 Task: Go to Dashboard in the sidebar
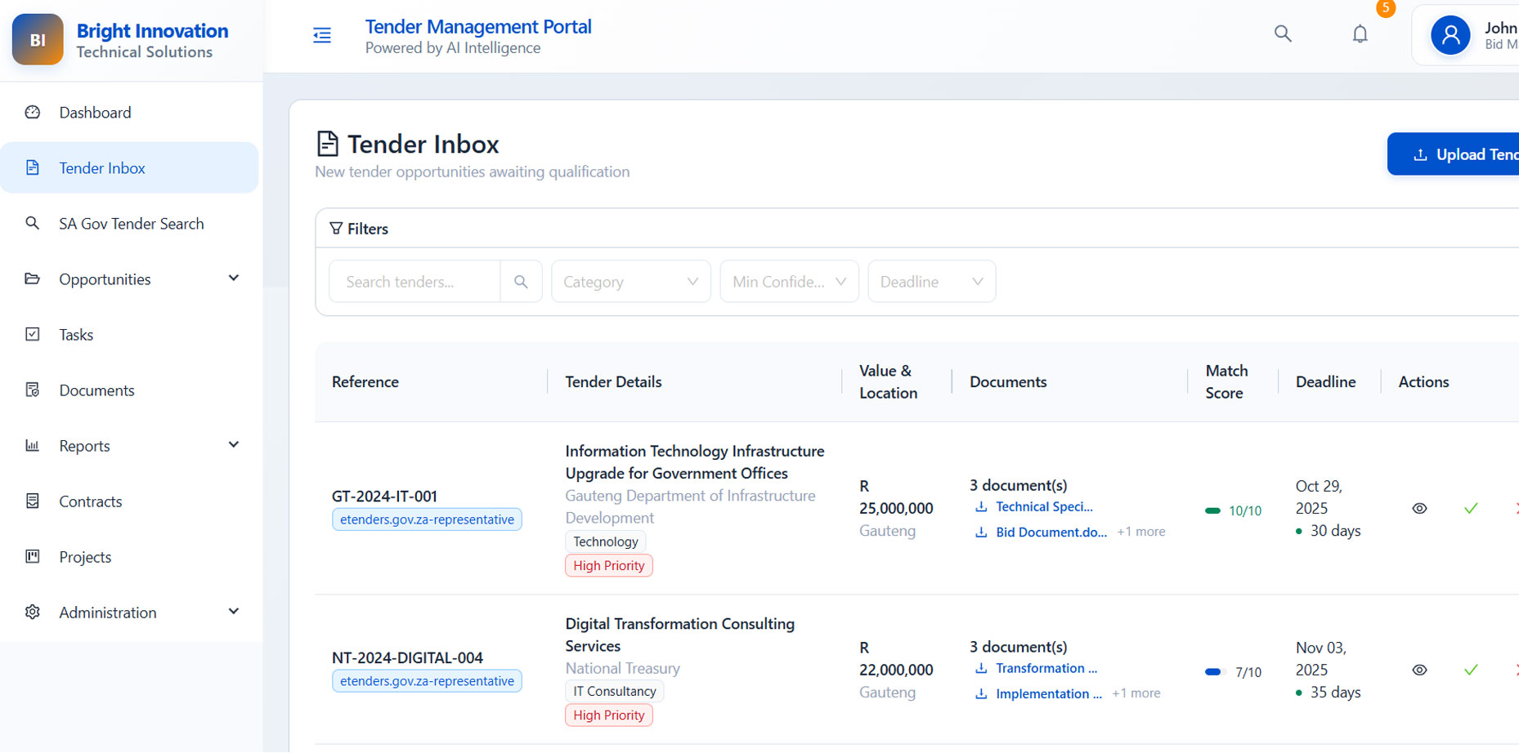pyautogui.click(x=95, y=113)
